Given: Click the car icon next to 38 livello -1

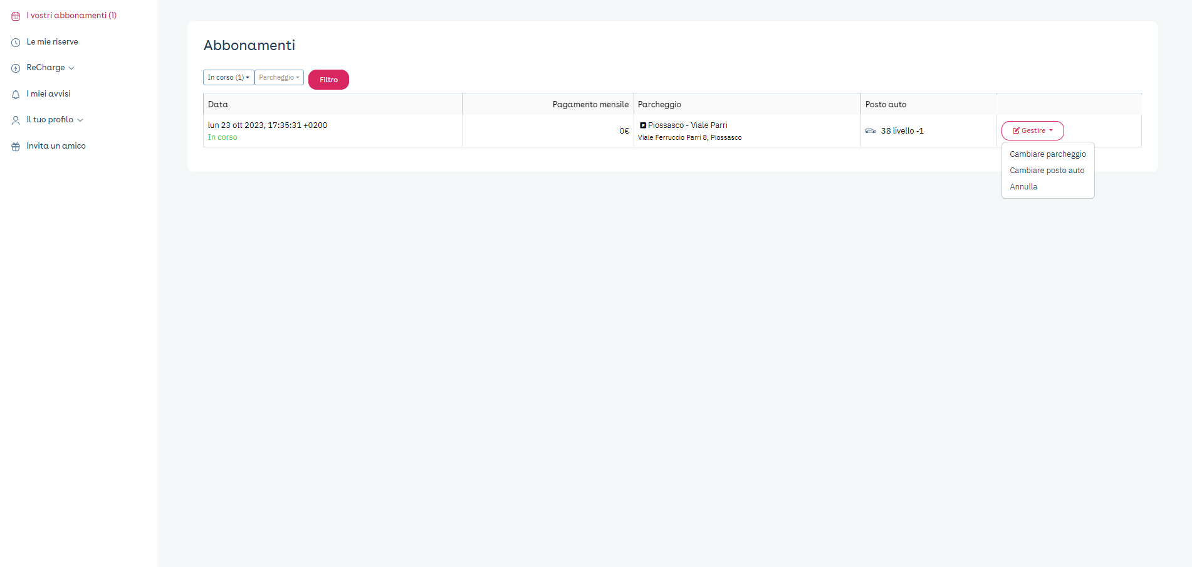Looking at the screenshot, I should click(x=870, y=131).
